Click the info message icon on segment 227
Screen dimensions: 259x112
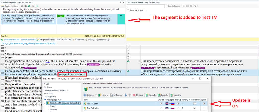tap(139, 61)
